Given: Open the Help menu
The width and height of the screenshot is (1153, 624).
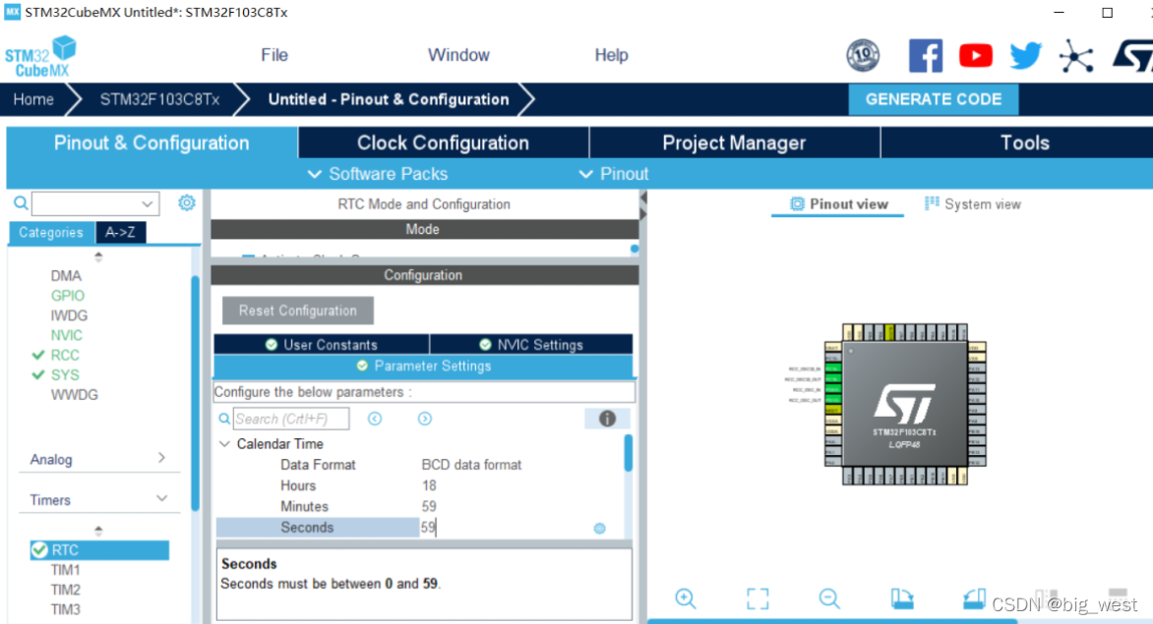Looking at the screenshot, I should click(x=611, y=55).
